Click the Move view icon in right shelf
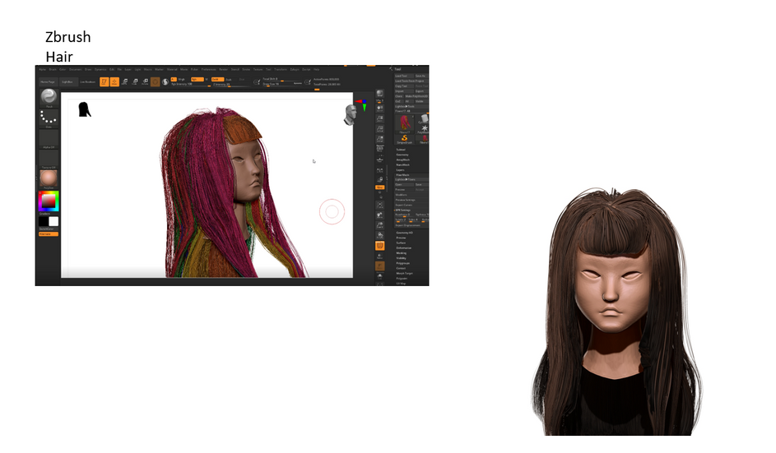This screenshot has width=776, height=453. tap(379, 215)
